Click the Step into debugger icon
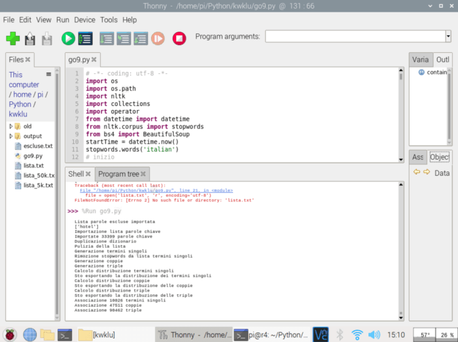 pyautogui.click(x=124, y=39)
